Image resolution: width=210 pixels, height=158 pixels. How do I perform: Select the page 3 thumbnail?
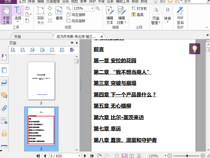[41, 127]
